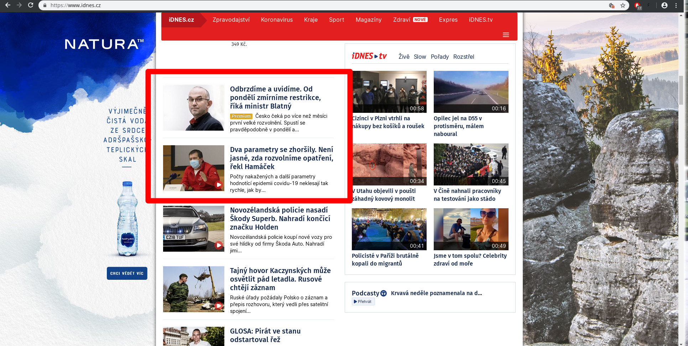
Task: Open the Expres section
Action: [x=448, y=20]
